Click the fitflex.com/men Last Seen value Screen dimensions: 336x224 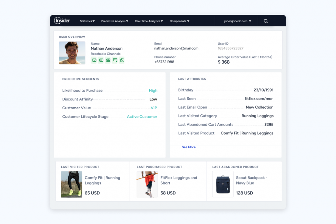pyautogui.click(x=259, y=99)
